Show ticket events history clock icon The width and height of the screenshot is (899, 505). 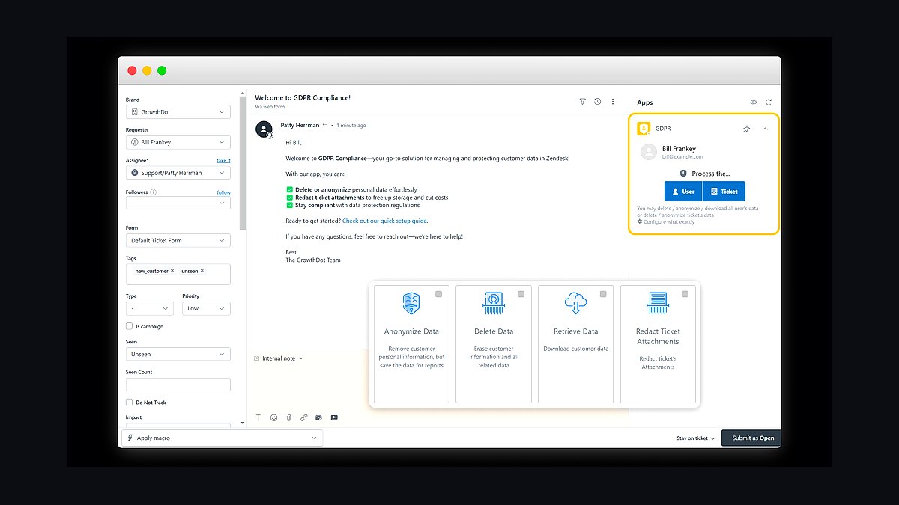(597, 102)
